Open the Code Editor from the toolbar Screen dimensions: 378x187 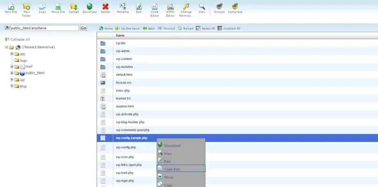tap(155, 10)
